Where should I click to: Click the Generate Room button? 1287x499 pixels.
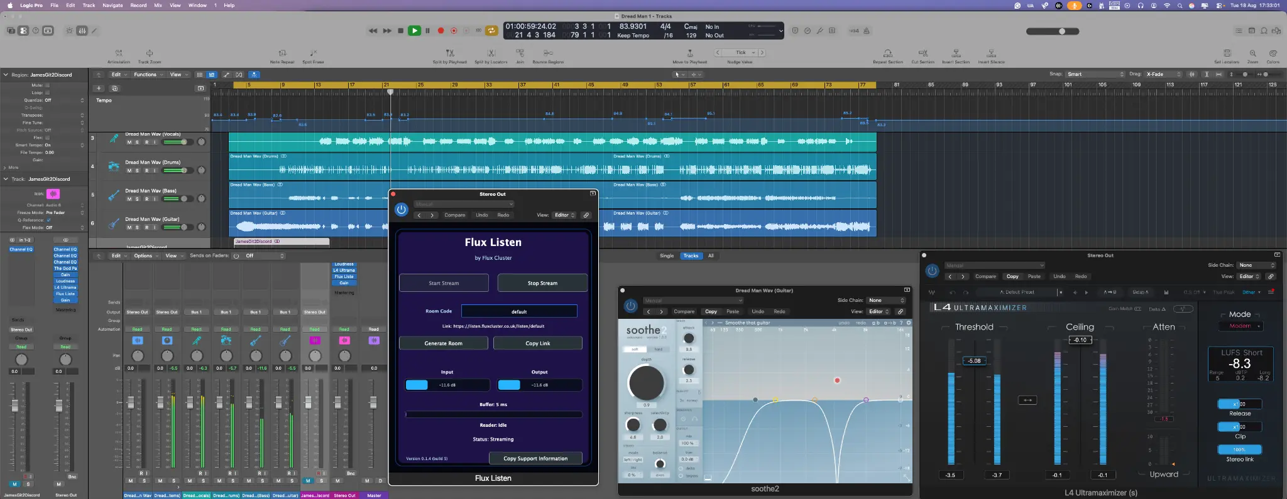[444, 343]
